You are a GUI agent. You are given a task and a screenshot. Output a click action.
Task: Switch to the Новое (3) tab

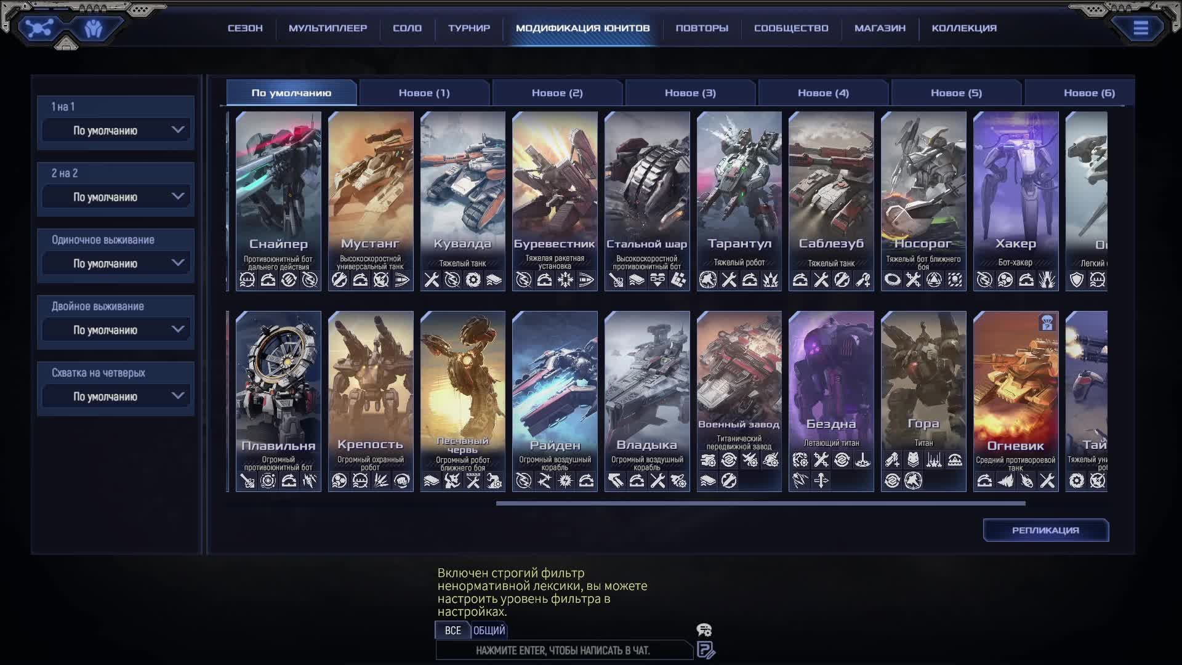(x=689, y=93)
